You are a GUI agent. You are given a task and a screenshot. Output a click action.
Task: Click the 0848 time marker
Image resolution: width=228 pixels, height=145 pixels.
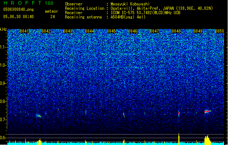pos(176,31)
